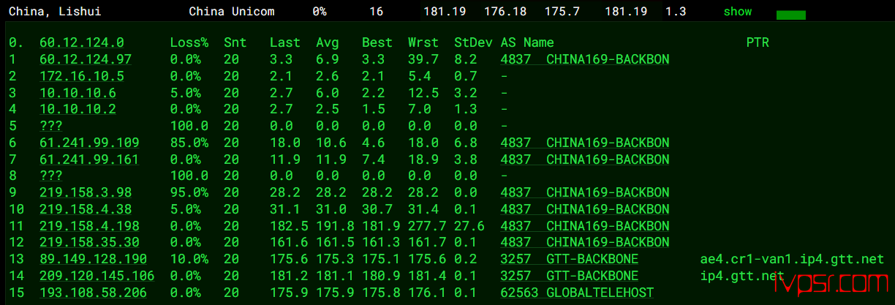Open the 61.241.99.161 hop link
The height and width of the screenshot is (305, 895).
click(x=88, y=159)
